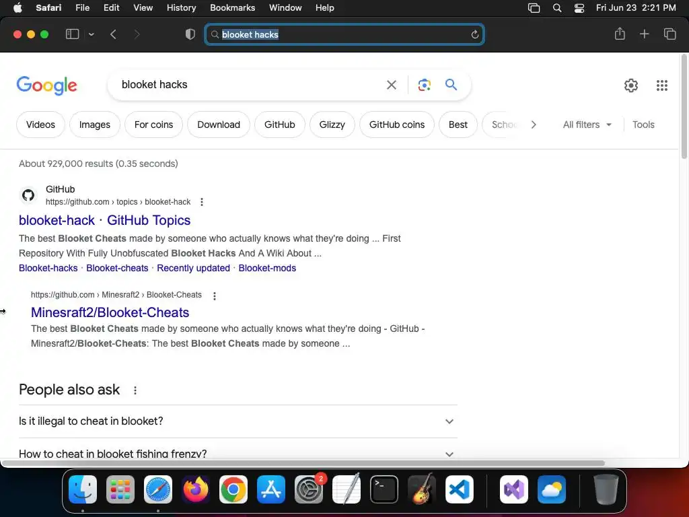Image resolution: width=689 pixels, height=517 pixels.
Task: Click in the Google search input field
Action: 250,84
